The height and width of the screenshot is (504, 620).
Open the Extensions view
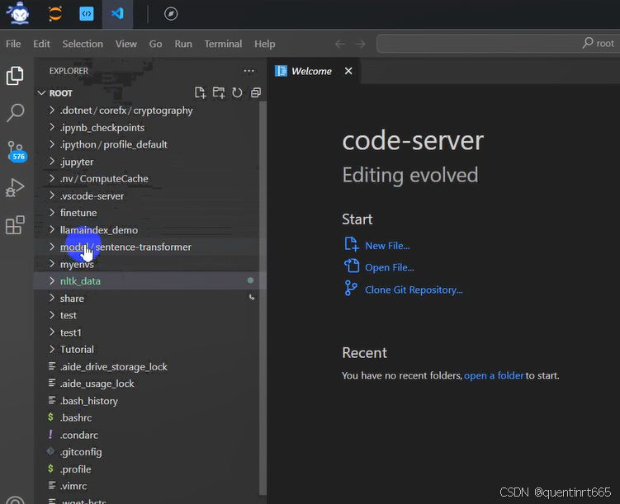point(15,225)
